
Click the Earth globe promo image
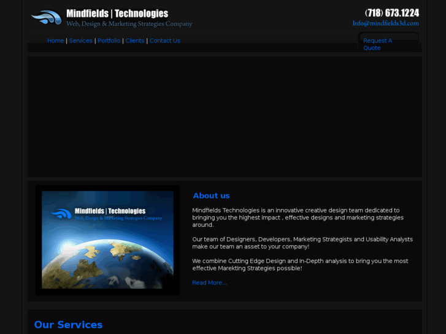point(107,240)
